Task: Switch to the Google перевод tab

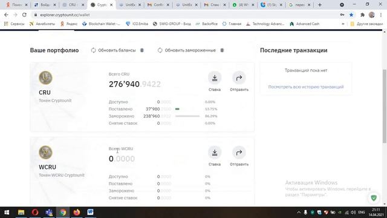Action: click(x=300, y=5)
